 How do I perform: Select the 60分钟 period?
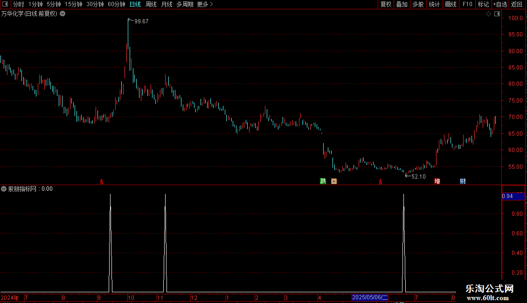tap(117, 4)
